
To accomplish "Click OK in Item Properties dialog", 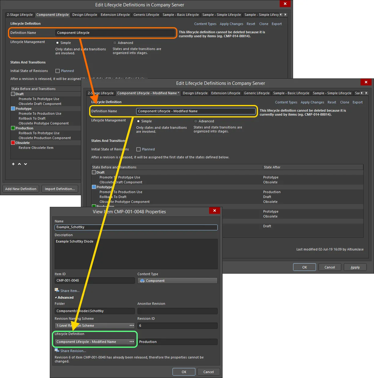I will 184,372.
